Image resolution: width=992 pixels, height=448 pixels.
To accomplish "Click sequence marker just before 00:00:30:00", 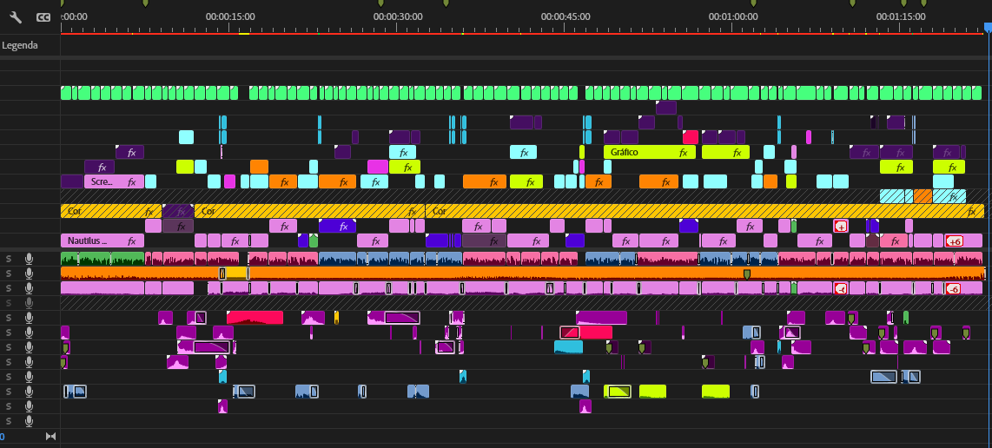I will 380,3.
